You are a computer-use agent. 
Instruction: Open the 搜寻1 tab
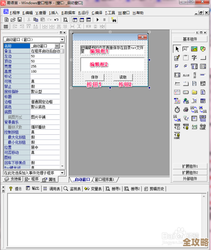(x=113, y=189)
